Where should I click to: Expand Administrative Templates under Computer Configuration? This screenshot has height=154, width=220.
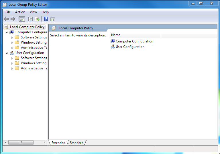coord(12,48)
